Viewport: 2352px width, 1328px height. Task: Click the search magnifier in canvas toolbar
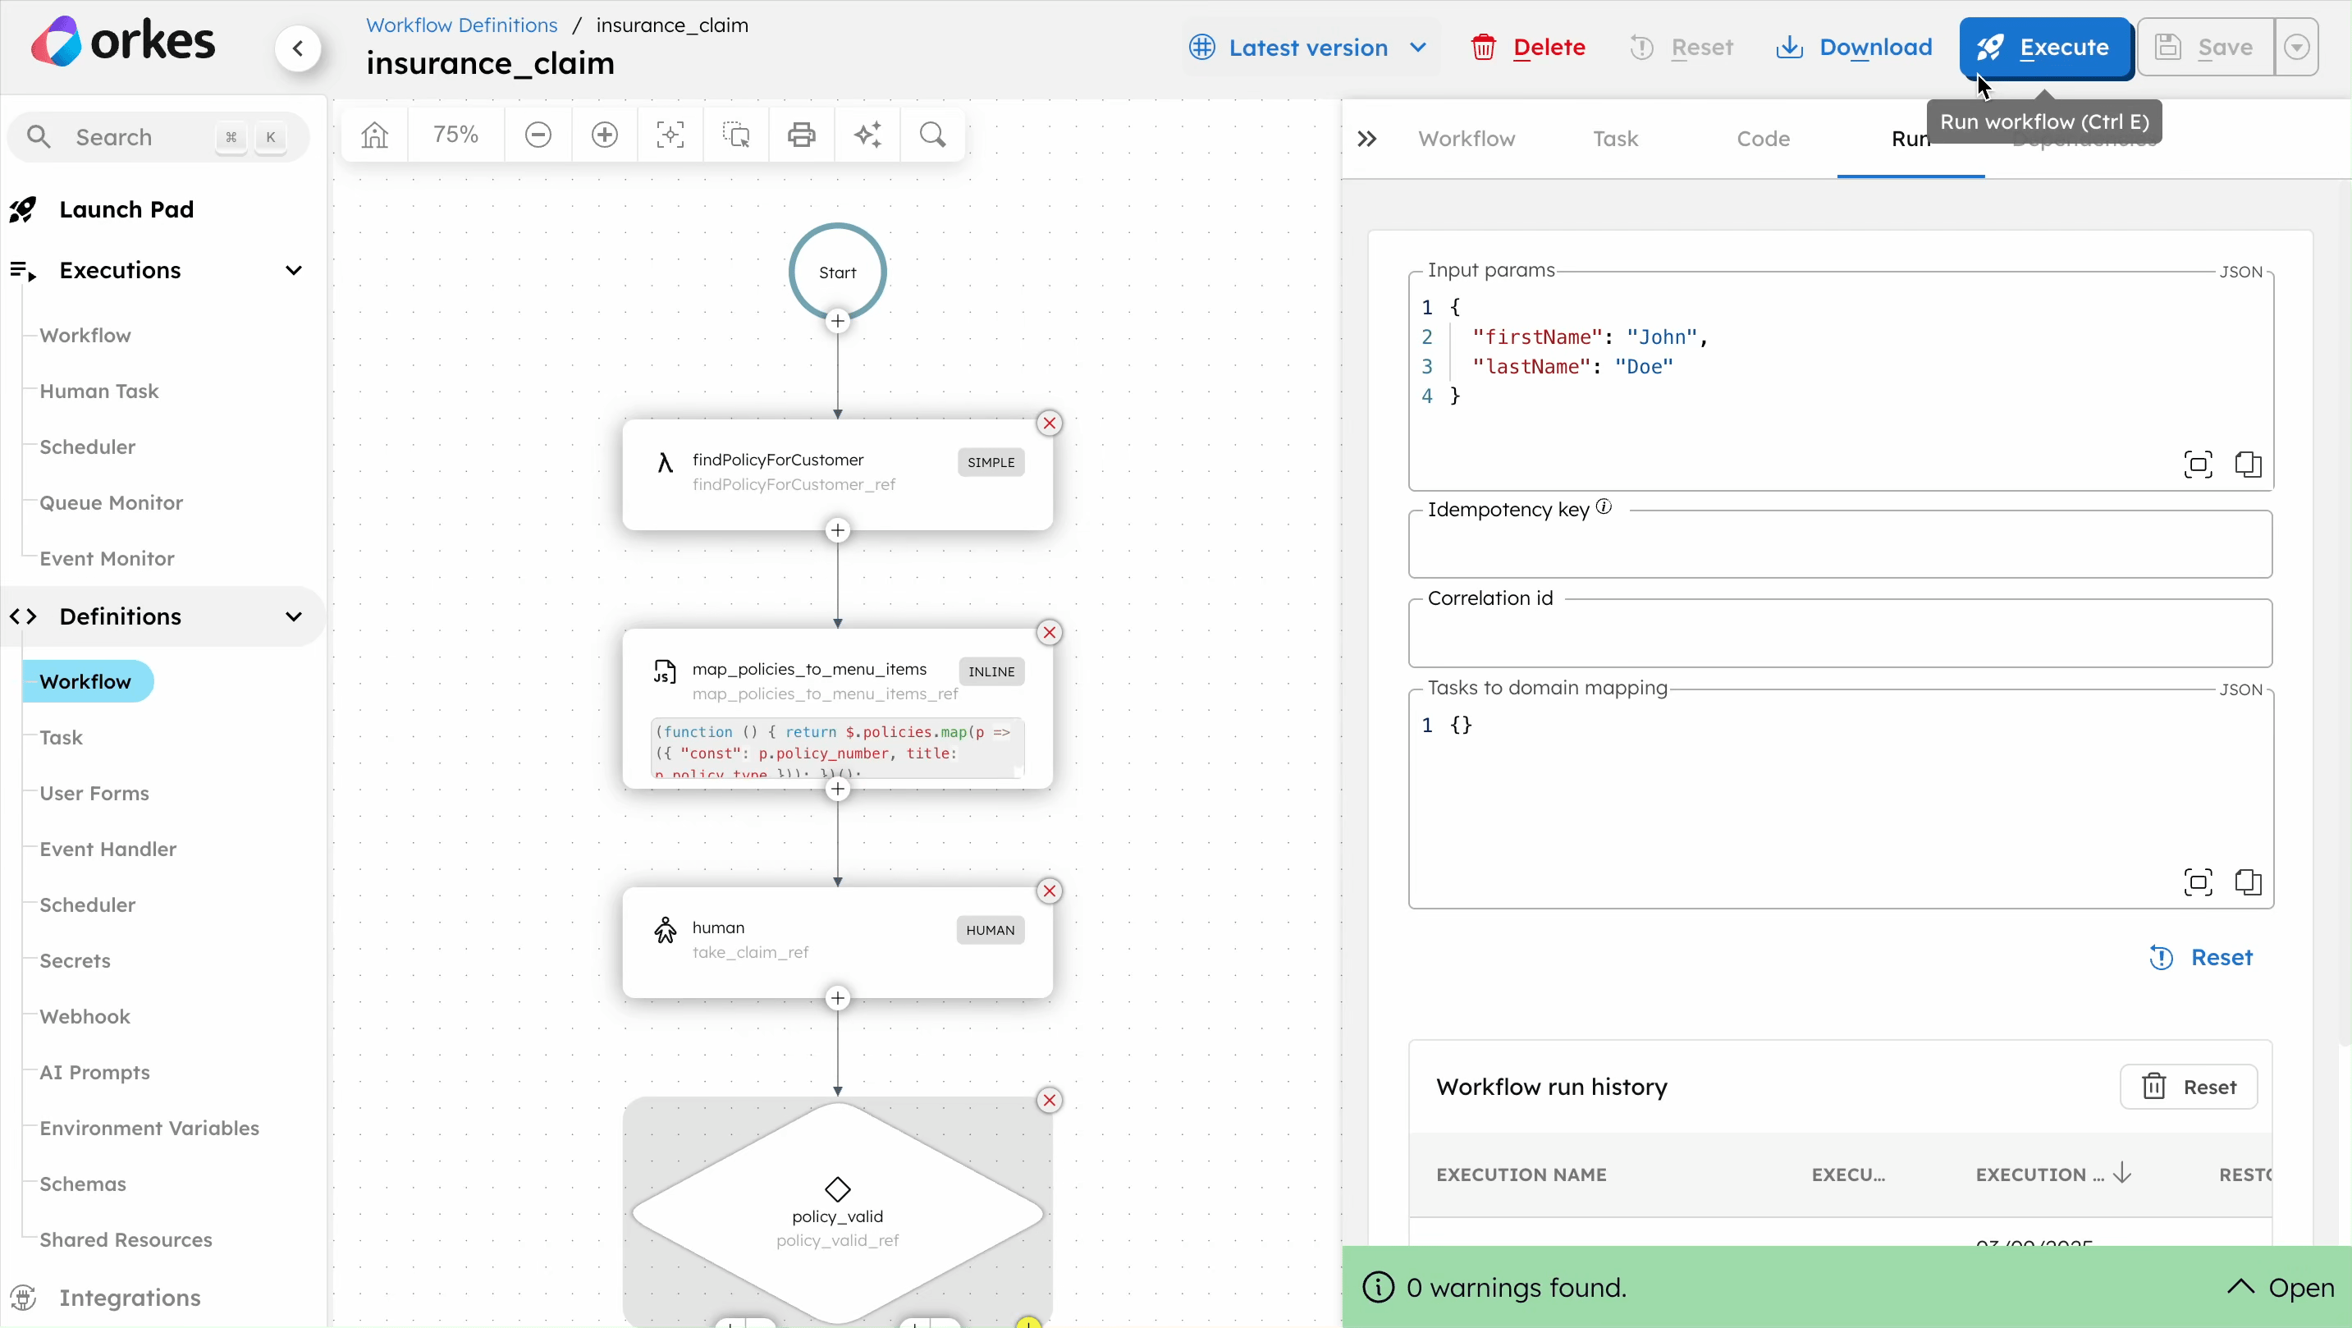[x=932, y=135]
